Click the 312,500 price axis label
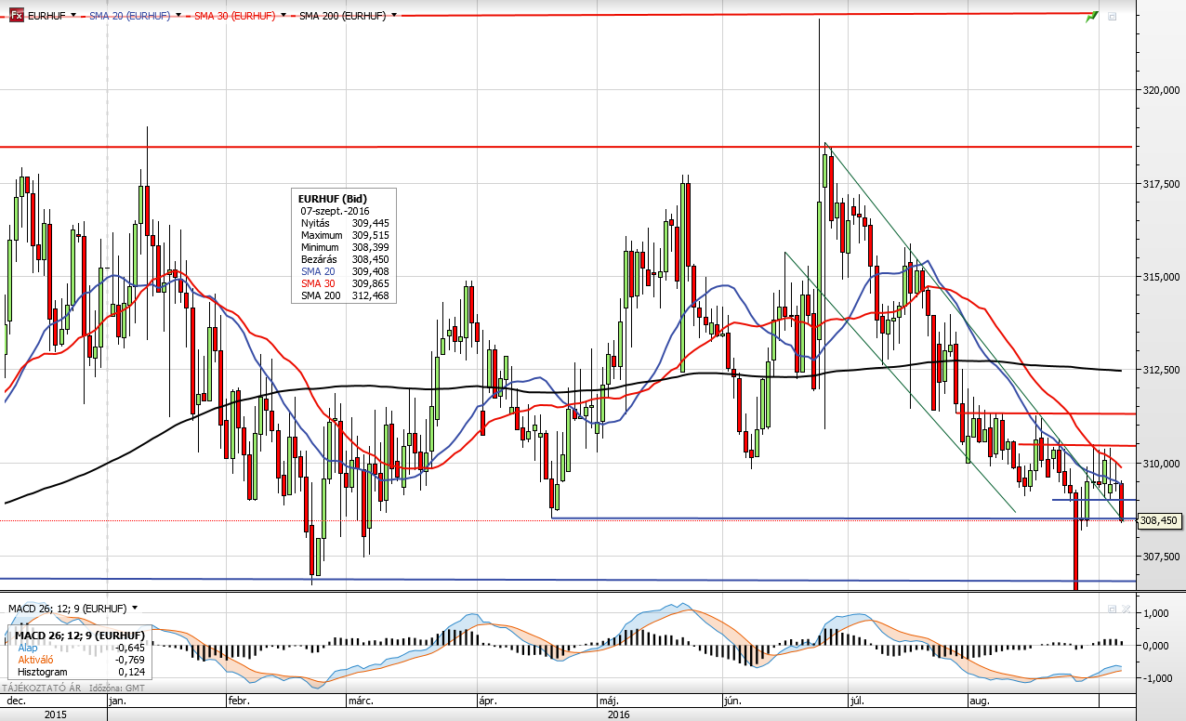The image size is (1186, 721). (x=1161, y=370)
